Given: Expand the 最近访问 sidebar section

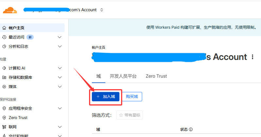Looking at the screenshot, I should (x=59, y=37).
